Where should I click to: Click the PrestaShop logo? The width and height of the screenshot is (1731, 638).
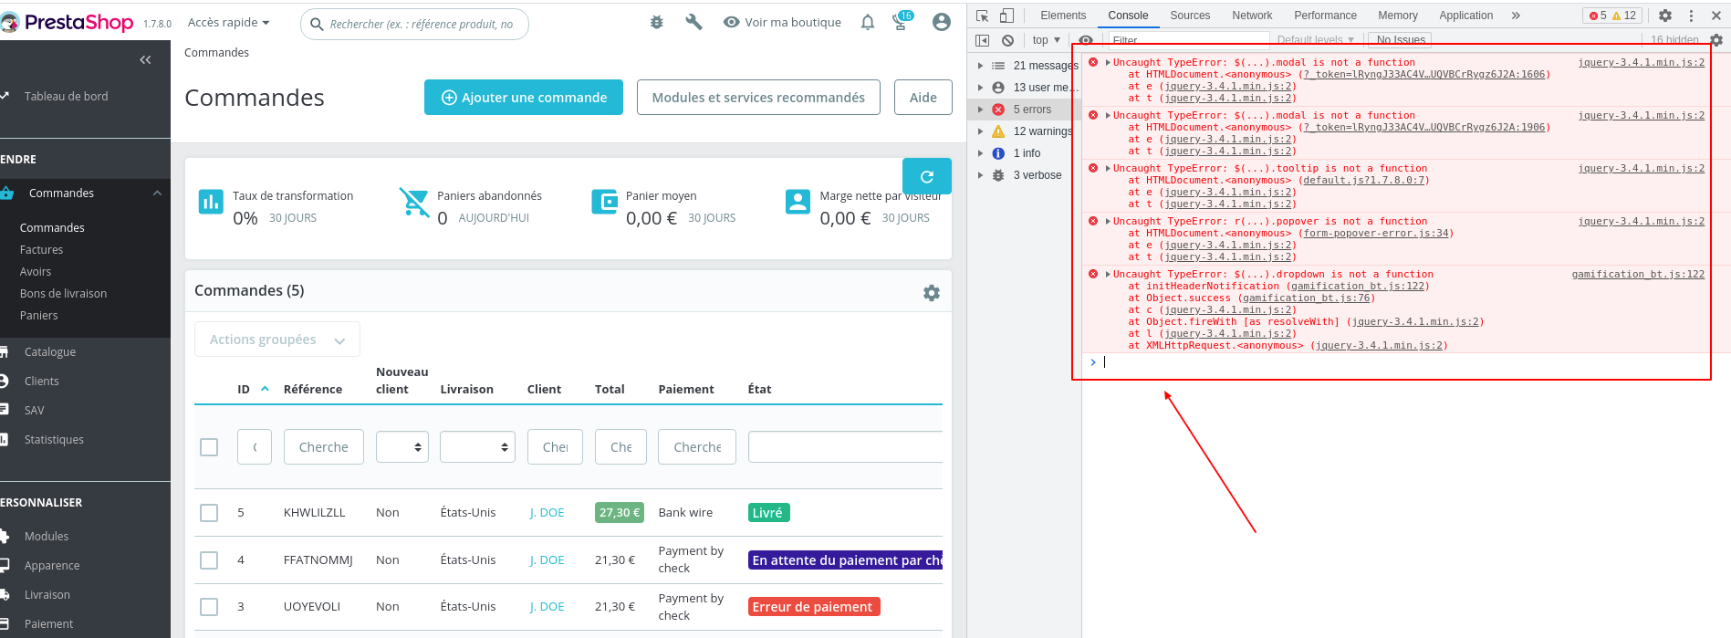click(x=67, y=23)
